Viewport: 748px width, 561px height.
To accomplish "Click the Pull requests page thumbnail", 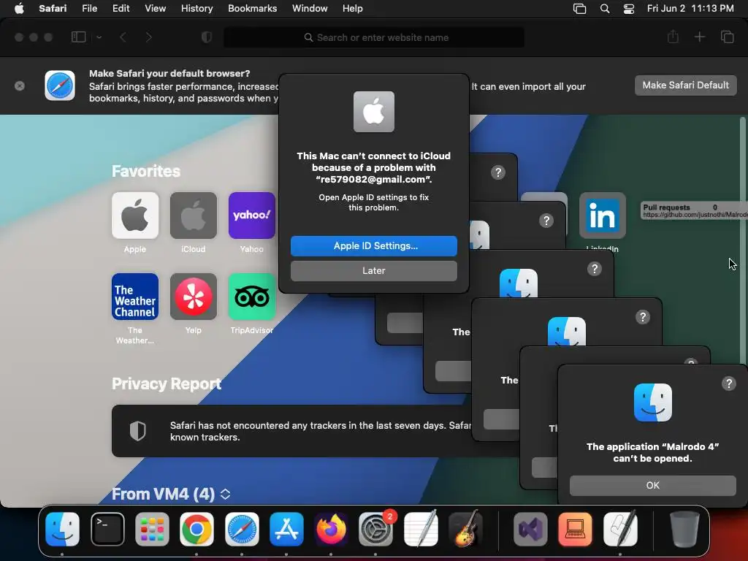I will [x=694, y=210].
